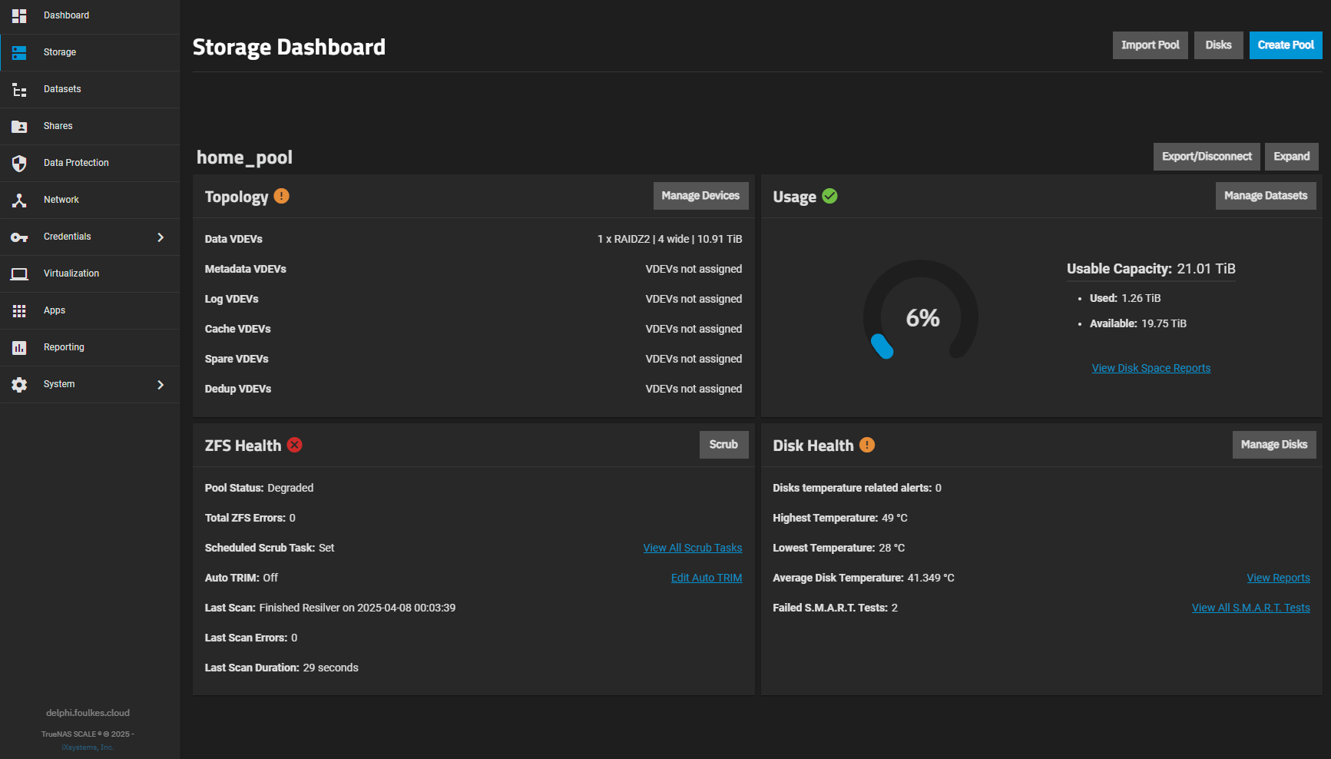Click the Network icon in sidebar
The height and width of the screenshot is (759, 1331).
tap(19, 201)
